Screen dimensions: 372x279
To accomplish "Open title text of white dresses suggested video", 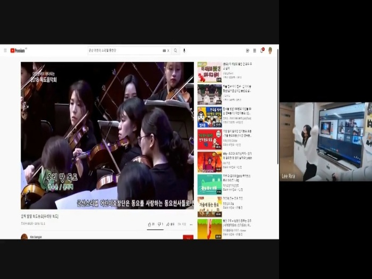I will [x=237, y=89].
